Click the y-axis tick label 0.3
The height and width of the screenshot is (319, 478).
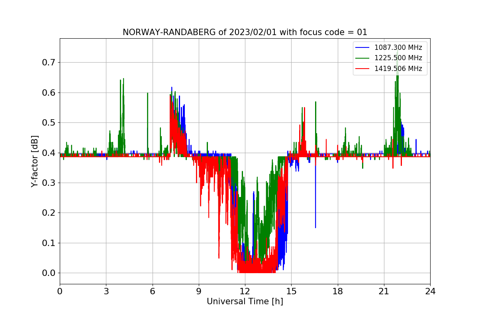(49, 183)
